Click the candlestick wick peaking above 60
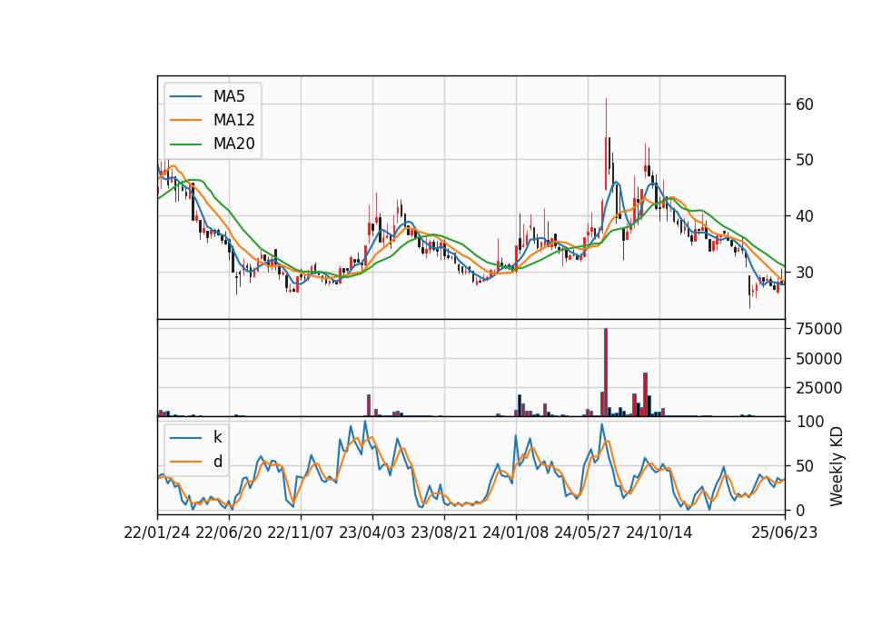Screen dimensions: 872x627 tap(606, 117)
